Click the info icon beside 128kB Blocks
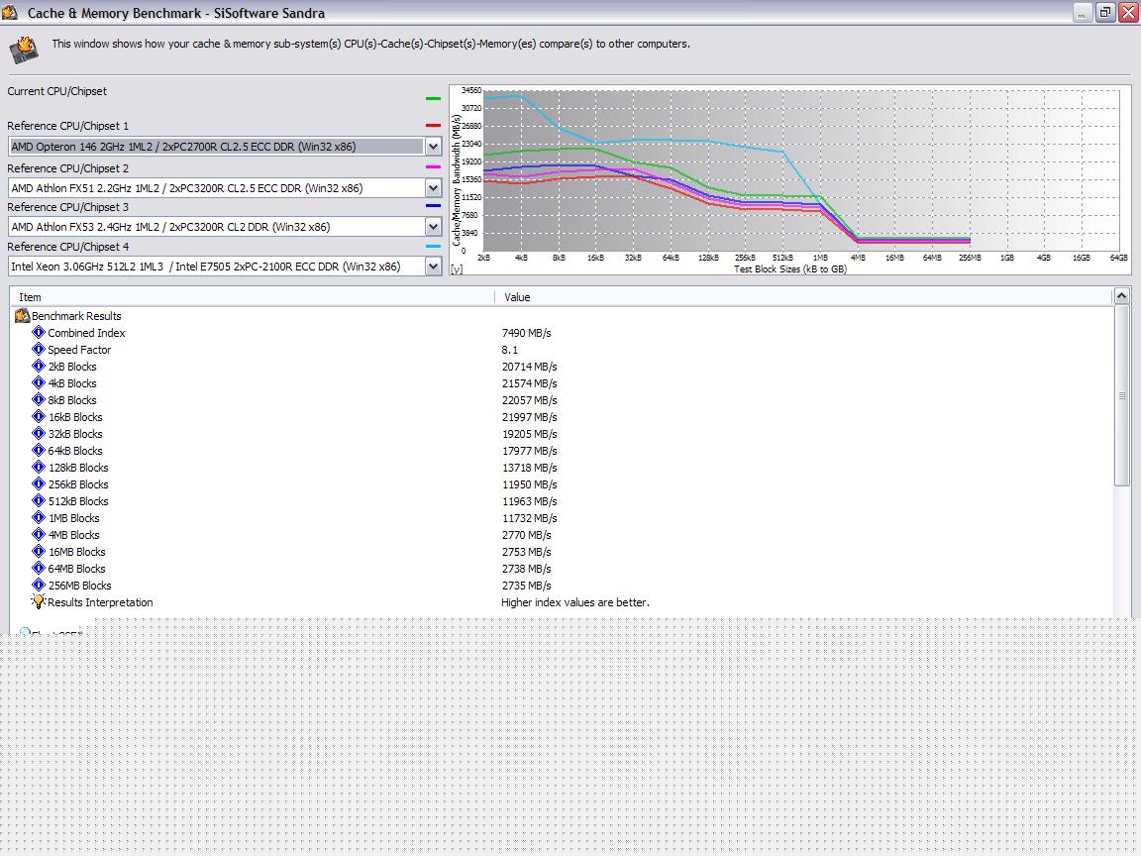The width and height of the screenshot is (1141, 856). pyautogui.click(x=39, y=468)
